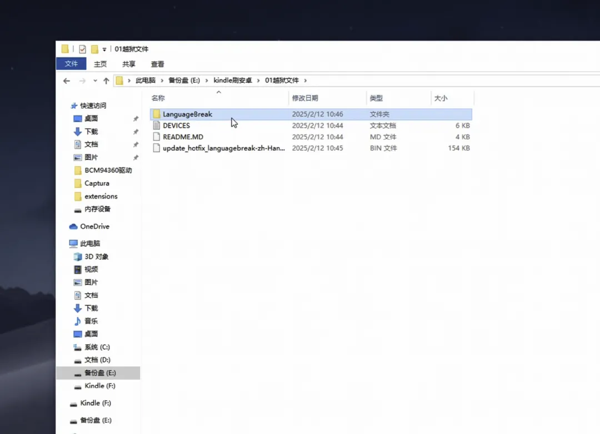This screenshot has height=434, width=600.
Task: Click the New Folder quick access icon
Action: click(94, 49)
